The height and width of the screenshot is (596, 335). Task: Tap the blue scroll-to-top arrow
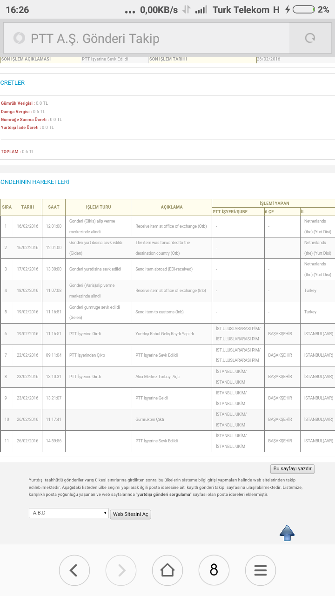(x=287, y=533)
